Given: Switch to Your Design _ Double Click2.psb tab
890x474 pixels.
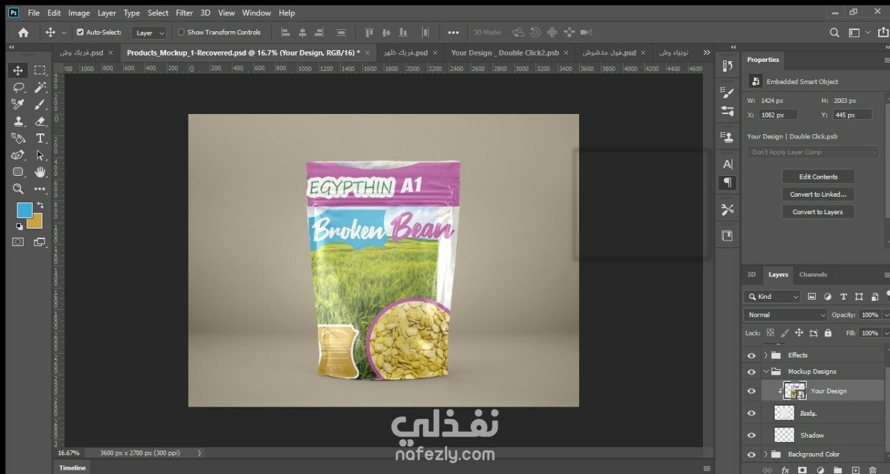Looking at the screenshot, I should pos(505,52).
